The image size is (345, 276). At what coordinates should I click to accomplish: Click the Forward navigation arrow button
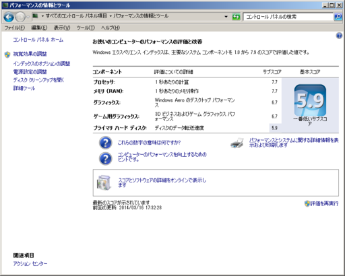pyautogui.click(x=20, y=17)
